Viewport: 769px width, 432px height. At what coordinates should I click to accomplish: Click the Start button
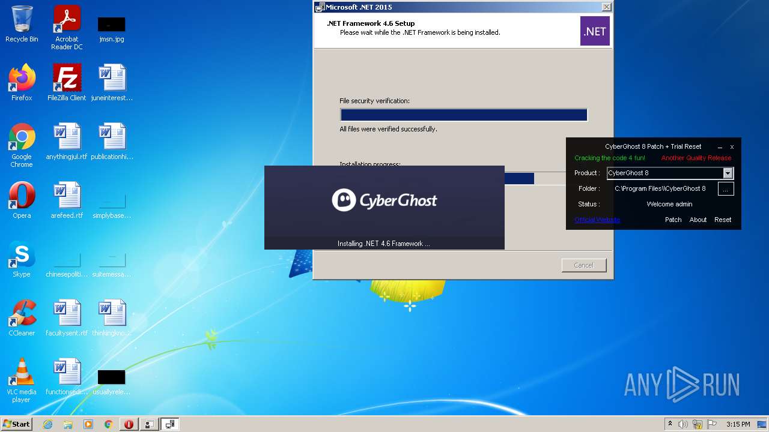(17, 424)
